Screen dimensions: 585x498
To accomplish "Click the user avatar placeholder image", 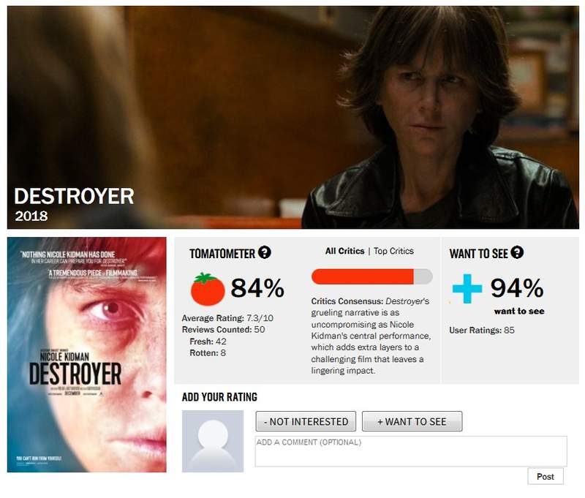I will (213, 441).
